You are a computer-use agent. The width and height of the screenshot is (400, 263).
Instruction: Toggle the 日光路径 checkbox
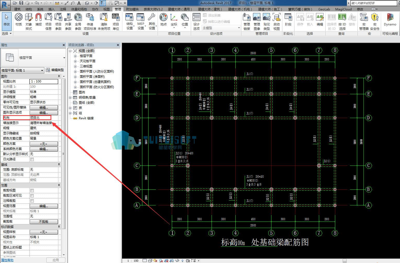tap(32, 159)
